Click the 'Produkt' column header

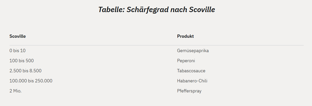coord(185,36)
